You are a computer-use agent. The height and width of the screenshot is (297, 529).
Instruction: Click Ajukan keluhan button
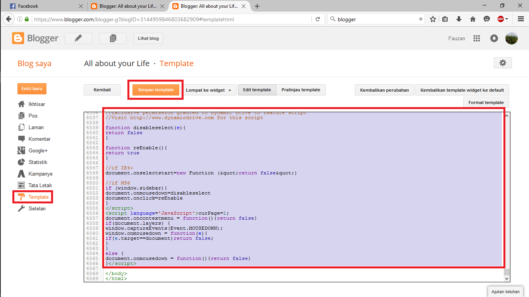[x=505, y=292]
